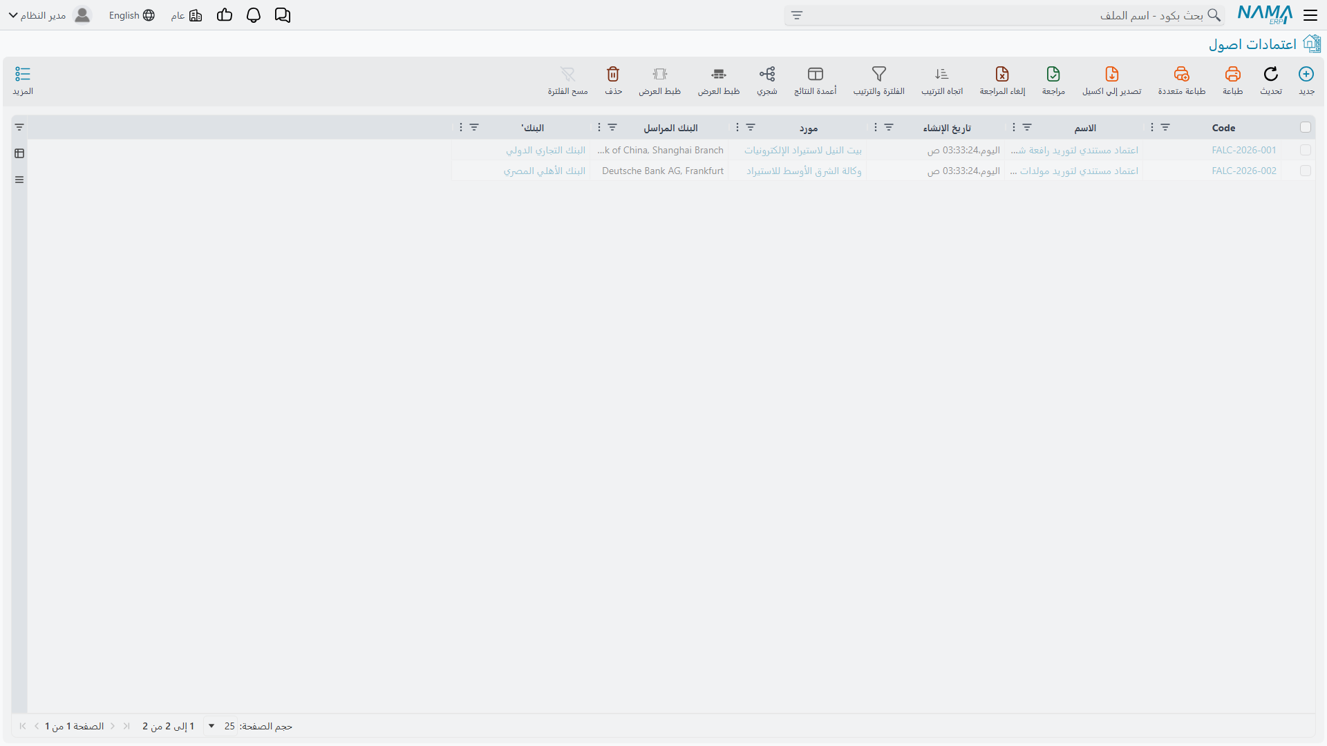The width and height of the screenshot is (1327, 746).
Task: Switch language to English
Action: pyautogui.click(x=131, y=15)
